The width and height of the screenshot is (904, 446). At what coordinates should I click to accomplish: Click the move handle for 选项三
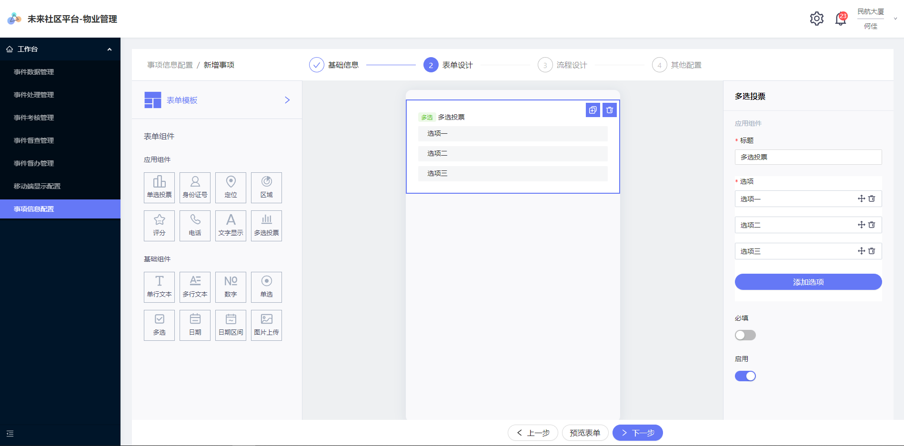coord(861,251)
